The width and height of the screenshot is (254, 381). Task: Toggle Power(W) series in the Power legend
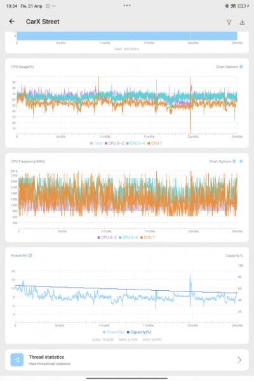click(x=114, y=332)
